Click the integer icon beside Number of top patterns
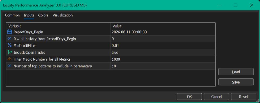Screen dimensions: 260x103 point(10,66)
